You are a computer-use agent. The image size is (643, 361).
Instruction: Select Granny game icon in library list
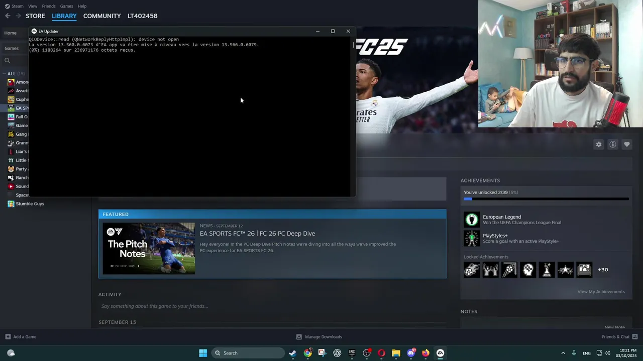point(11,143)
